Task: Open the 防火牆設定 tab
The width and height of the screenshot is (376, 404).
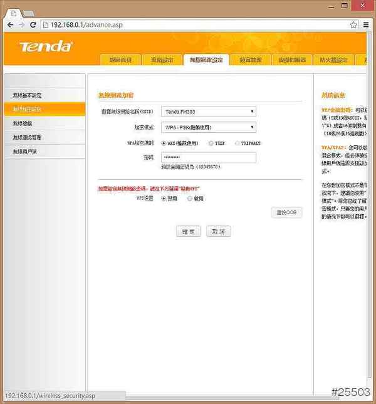Action: [333, 60]
